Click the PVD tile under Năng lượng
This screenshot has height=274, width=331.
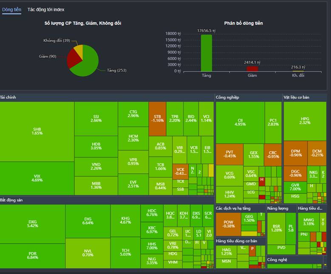(x=281, y=249)
